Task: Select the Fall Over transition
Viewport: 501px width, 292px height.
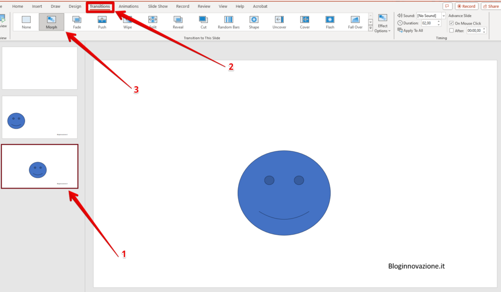Action: (355, 22)
